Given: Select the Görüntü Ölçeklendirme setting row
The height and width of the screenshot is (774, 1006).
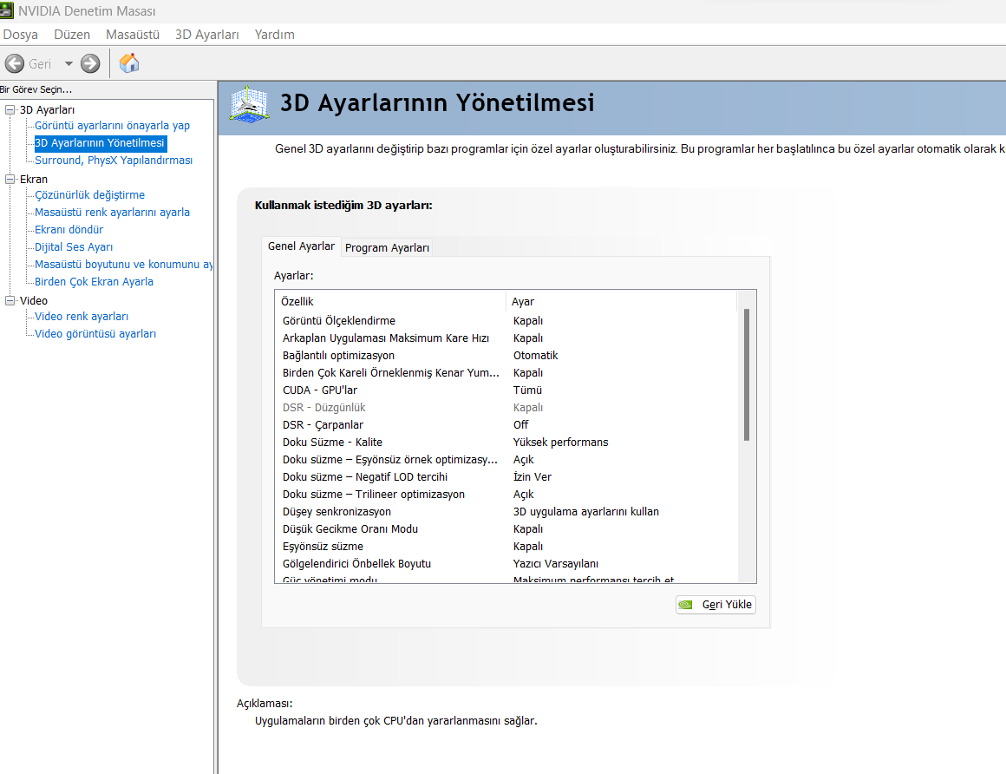Looking at the screenshot, I should tap(506, 321).
